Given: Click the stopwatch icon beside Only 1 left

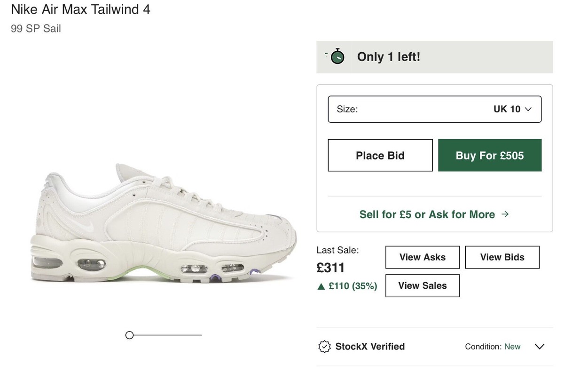Looking at the screenshot, I should click(x=337, y=56).
